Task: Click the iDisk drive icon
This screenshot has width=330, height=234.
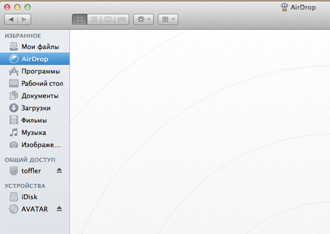Action: (14, 197)
